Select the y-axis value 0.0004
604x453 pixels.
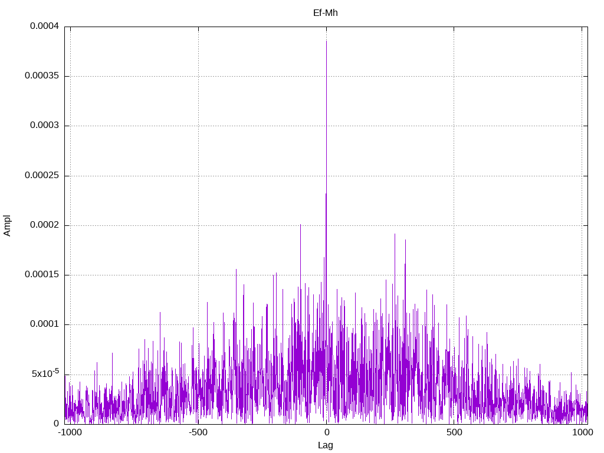pos(45,26)
